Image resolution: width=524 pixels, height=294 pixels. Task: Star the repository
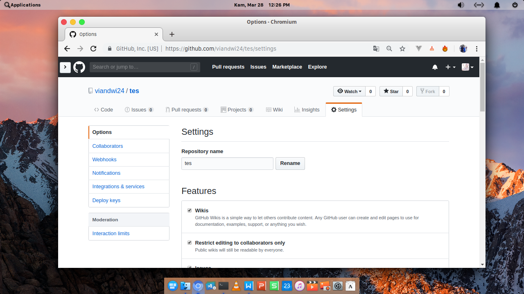tap(391, 91)
